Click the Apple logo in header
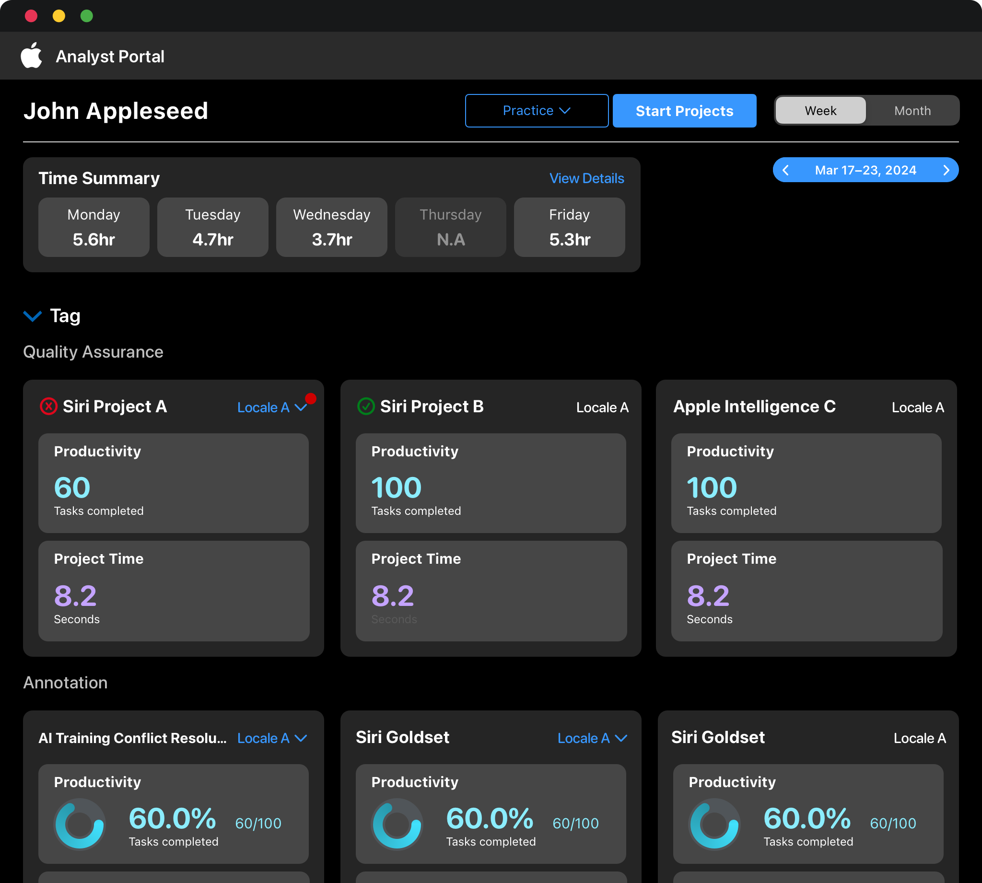 (x=32, y=55)
